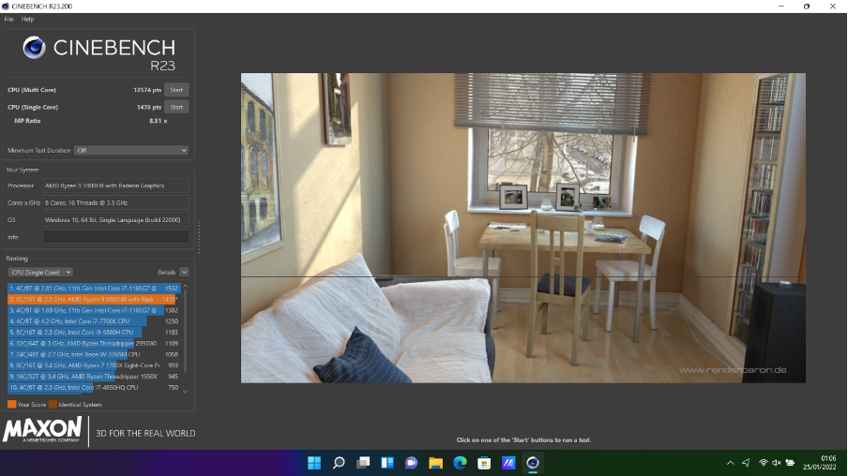Click the ranking list scroll down arrow
The width and height of the screenshot is (848, 476).
coord(185,391)
